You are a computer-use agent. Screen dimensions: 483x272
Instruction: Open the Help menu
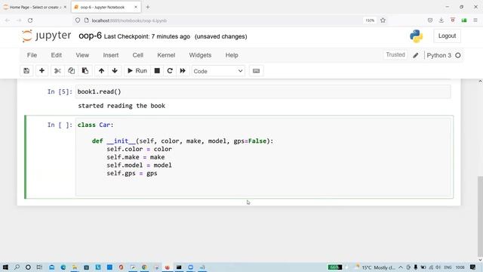(232, 55)
